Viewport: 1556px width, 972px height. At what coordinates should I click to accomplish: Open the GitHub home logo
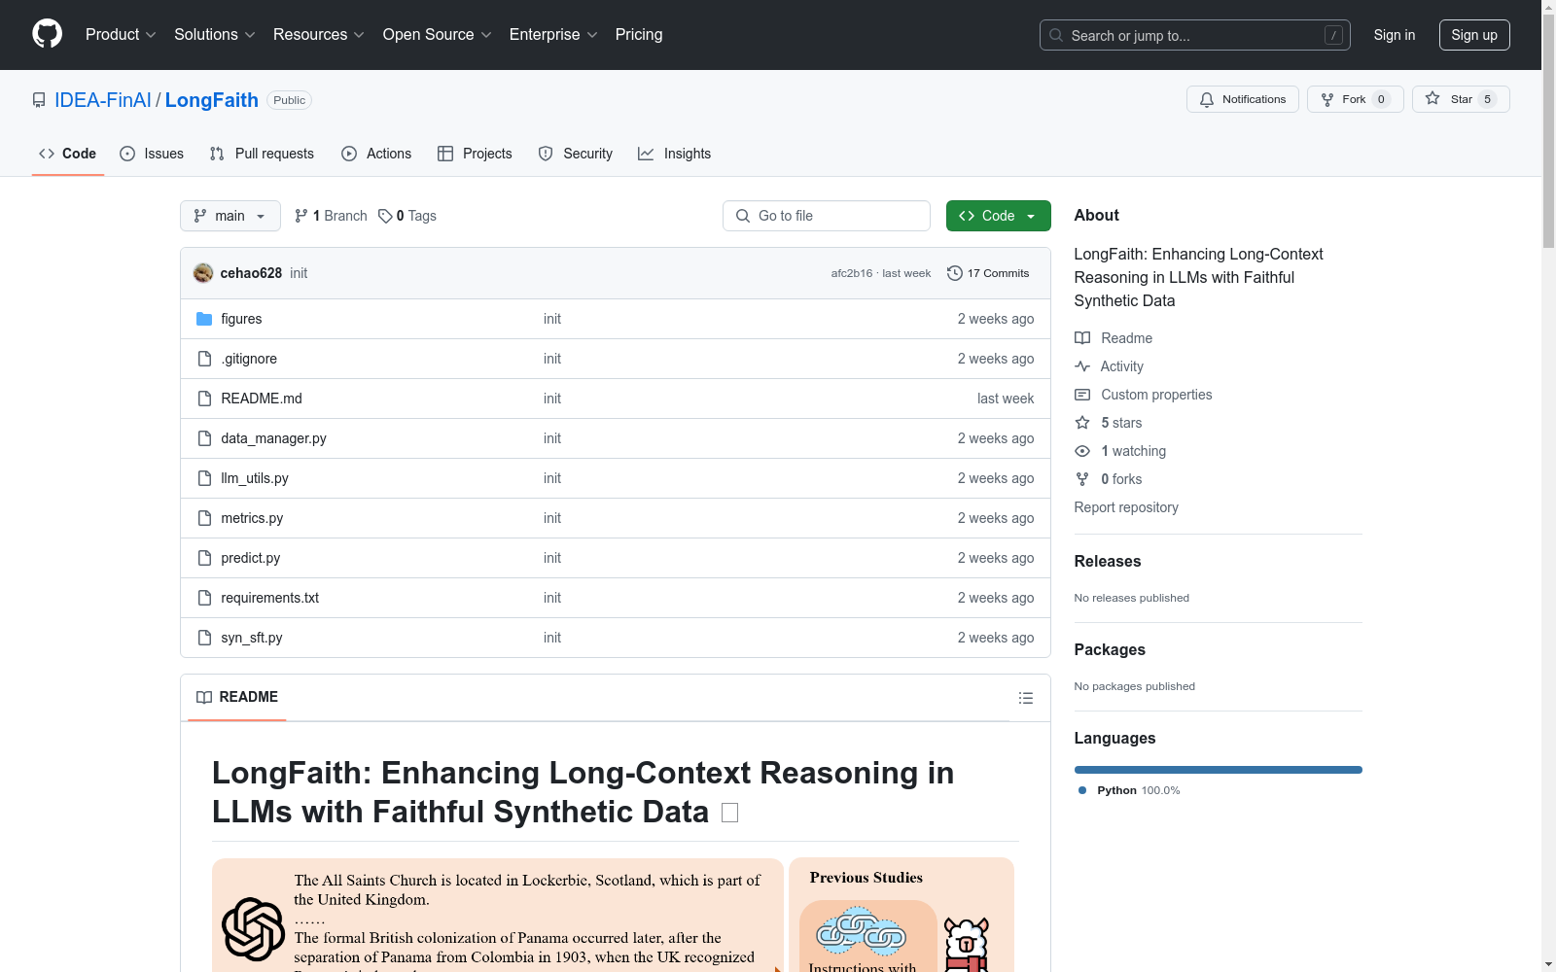[47, 34]
